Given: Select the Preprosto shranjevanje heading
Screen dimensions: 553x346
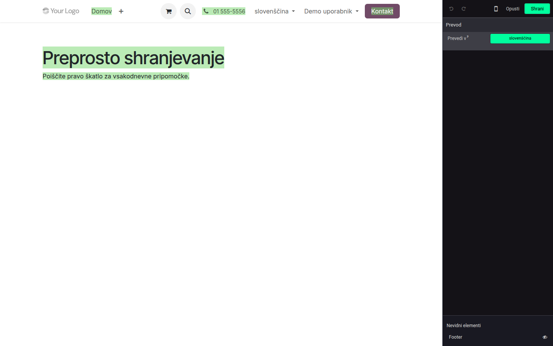Looking at the screenshot, I should coord(133,58).
